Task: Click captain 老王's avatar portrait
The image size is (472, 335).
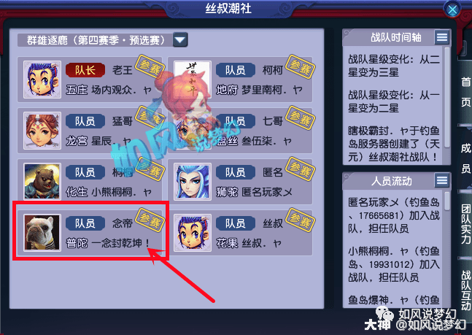Action: pyautogui.click(x=42, y=80)
